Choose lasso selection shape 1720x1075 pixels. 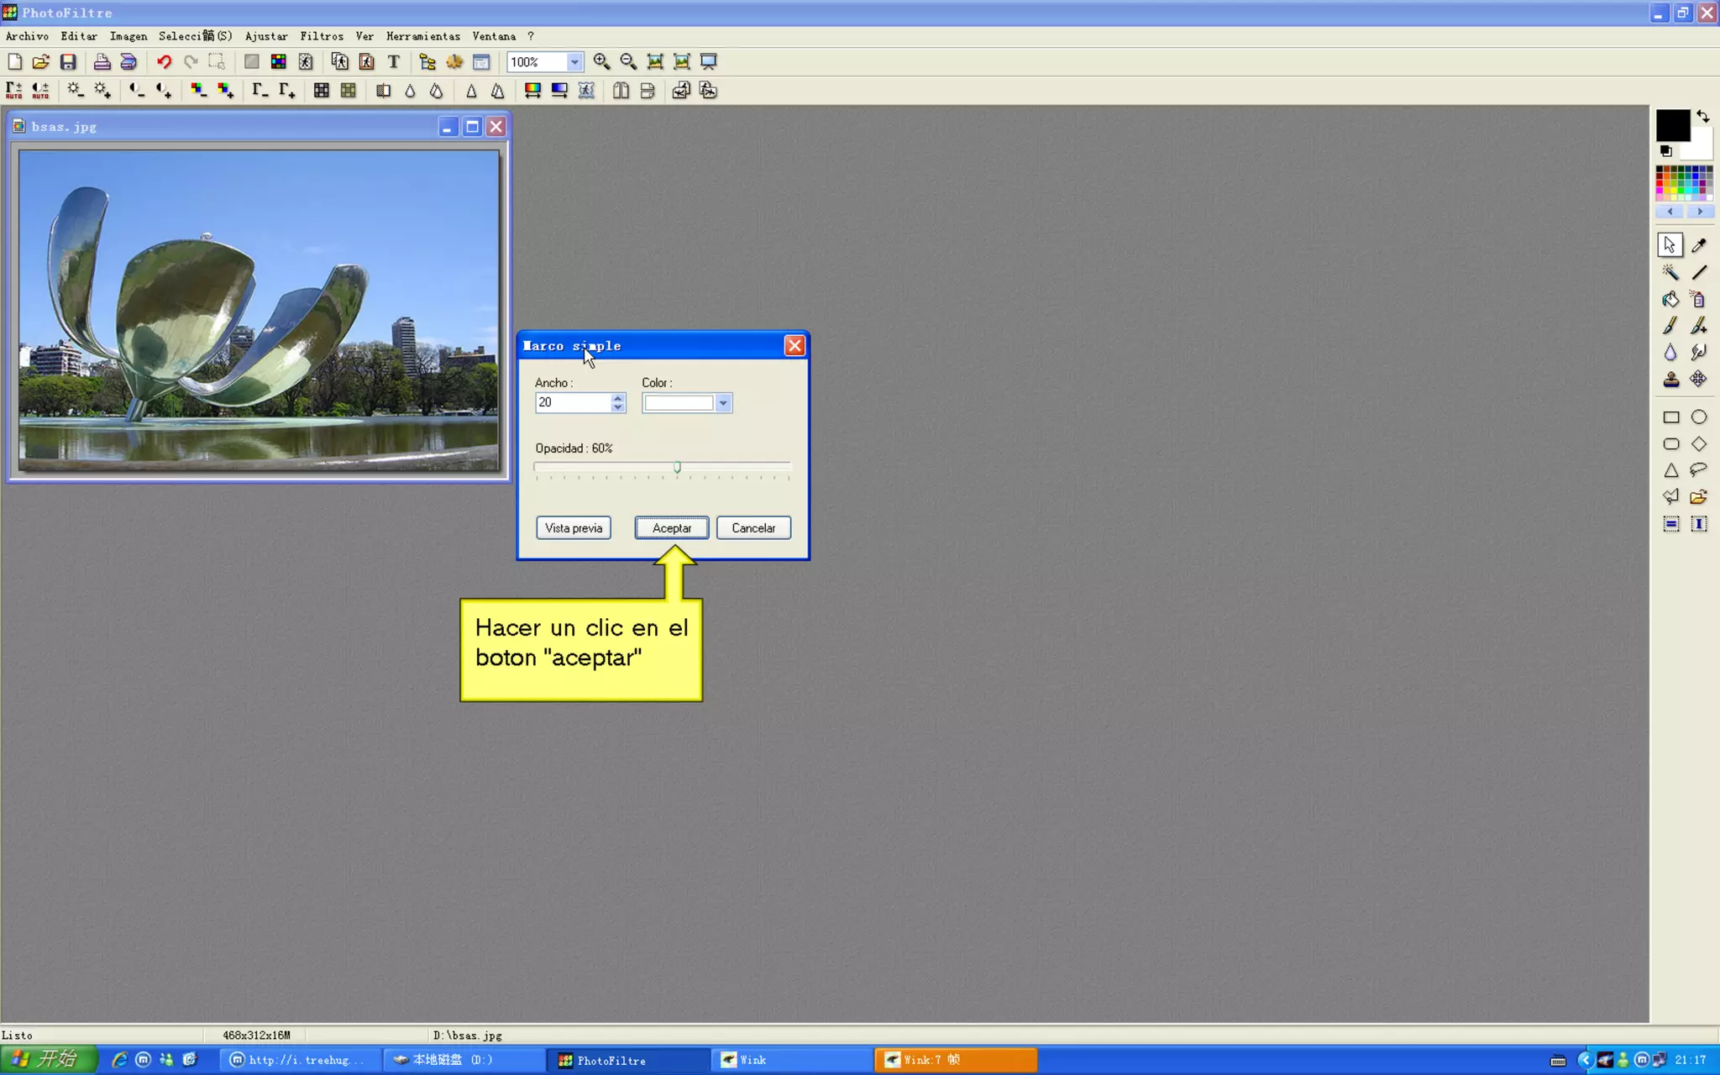click(1699, 470)
